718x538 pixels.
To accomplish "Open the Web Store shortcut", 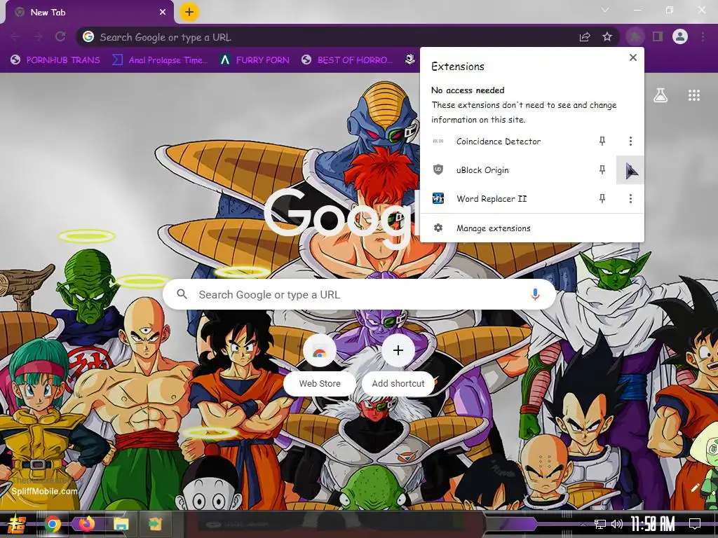I will 320,364.
